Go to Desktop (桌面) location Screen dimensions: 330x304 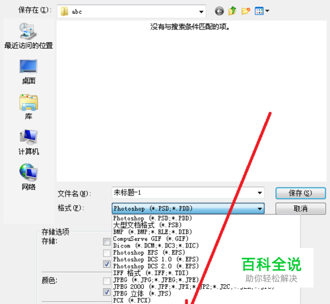[x=28, y=72]
